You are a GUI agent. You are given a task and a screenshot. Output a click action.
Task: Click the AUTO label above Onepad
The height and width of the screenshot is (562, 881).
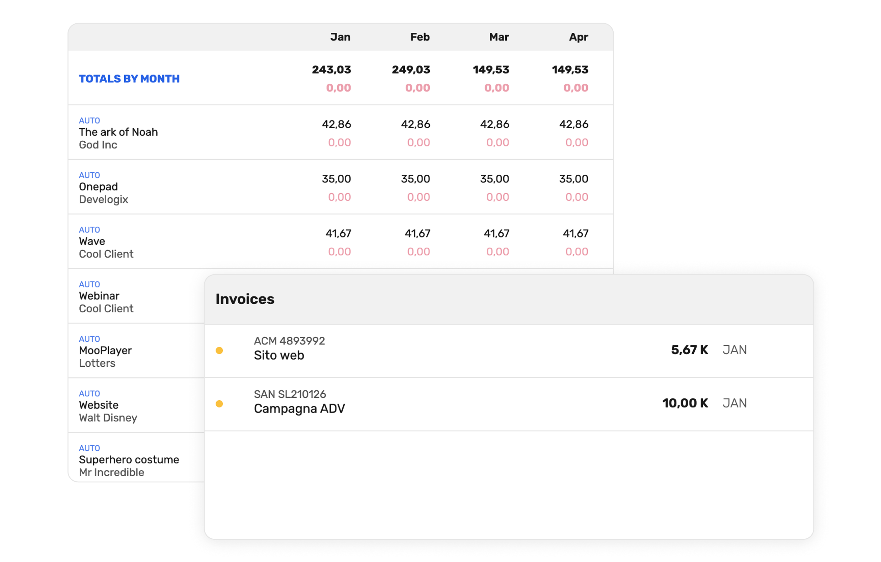pyautogui.click(x=89, y=175)
